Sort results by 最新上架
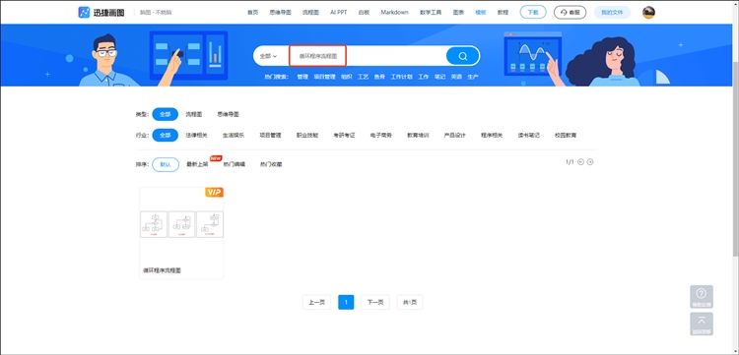 click(x=198, y=164)
